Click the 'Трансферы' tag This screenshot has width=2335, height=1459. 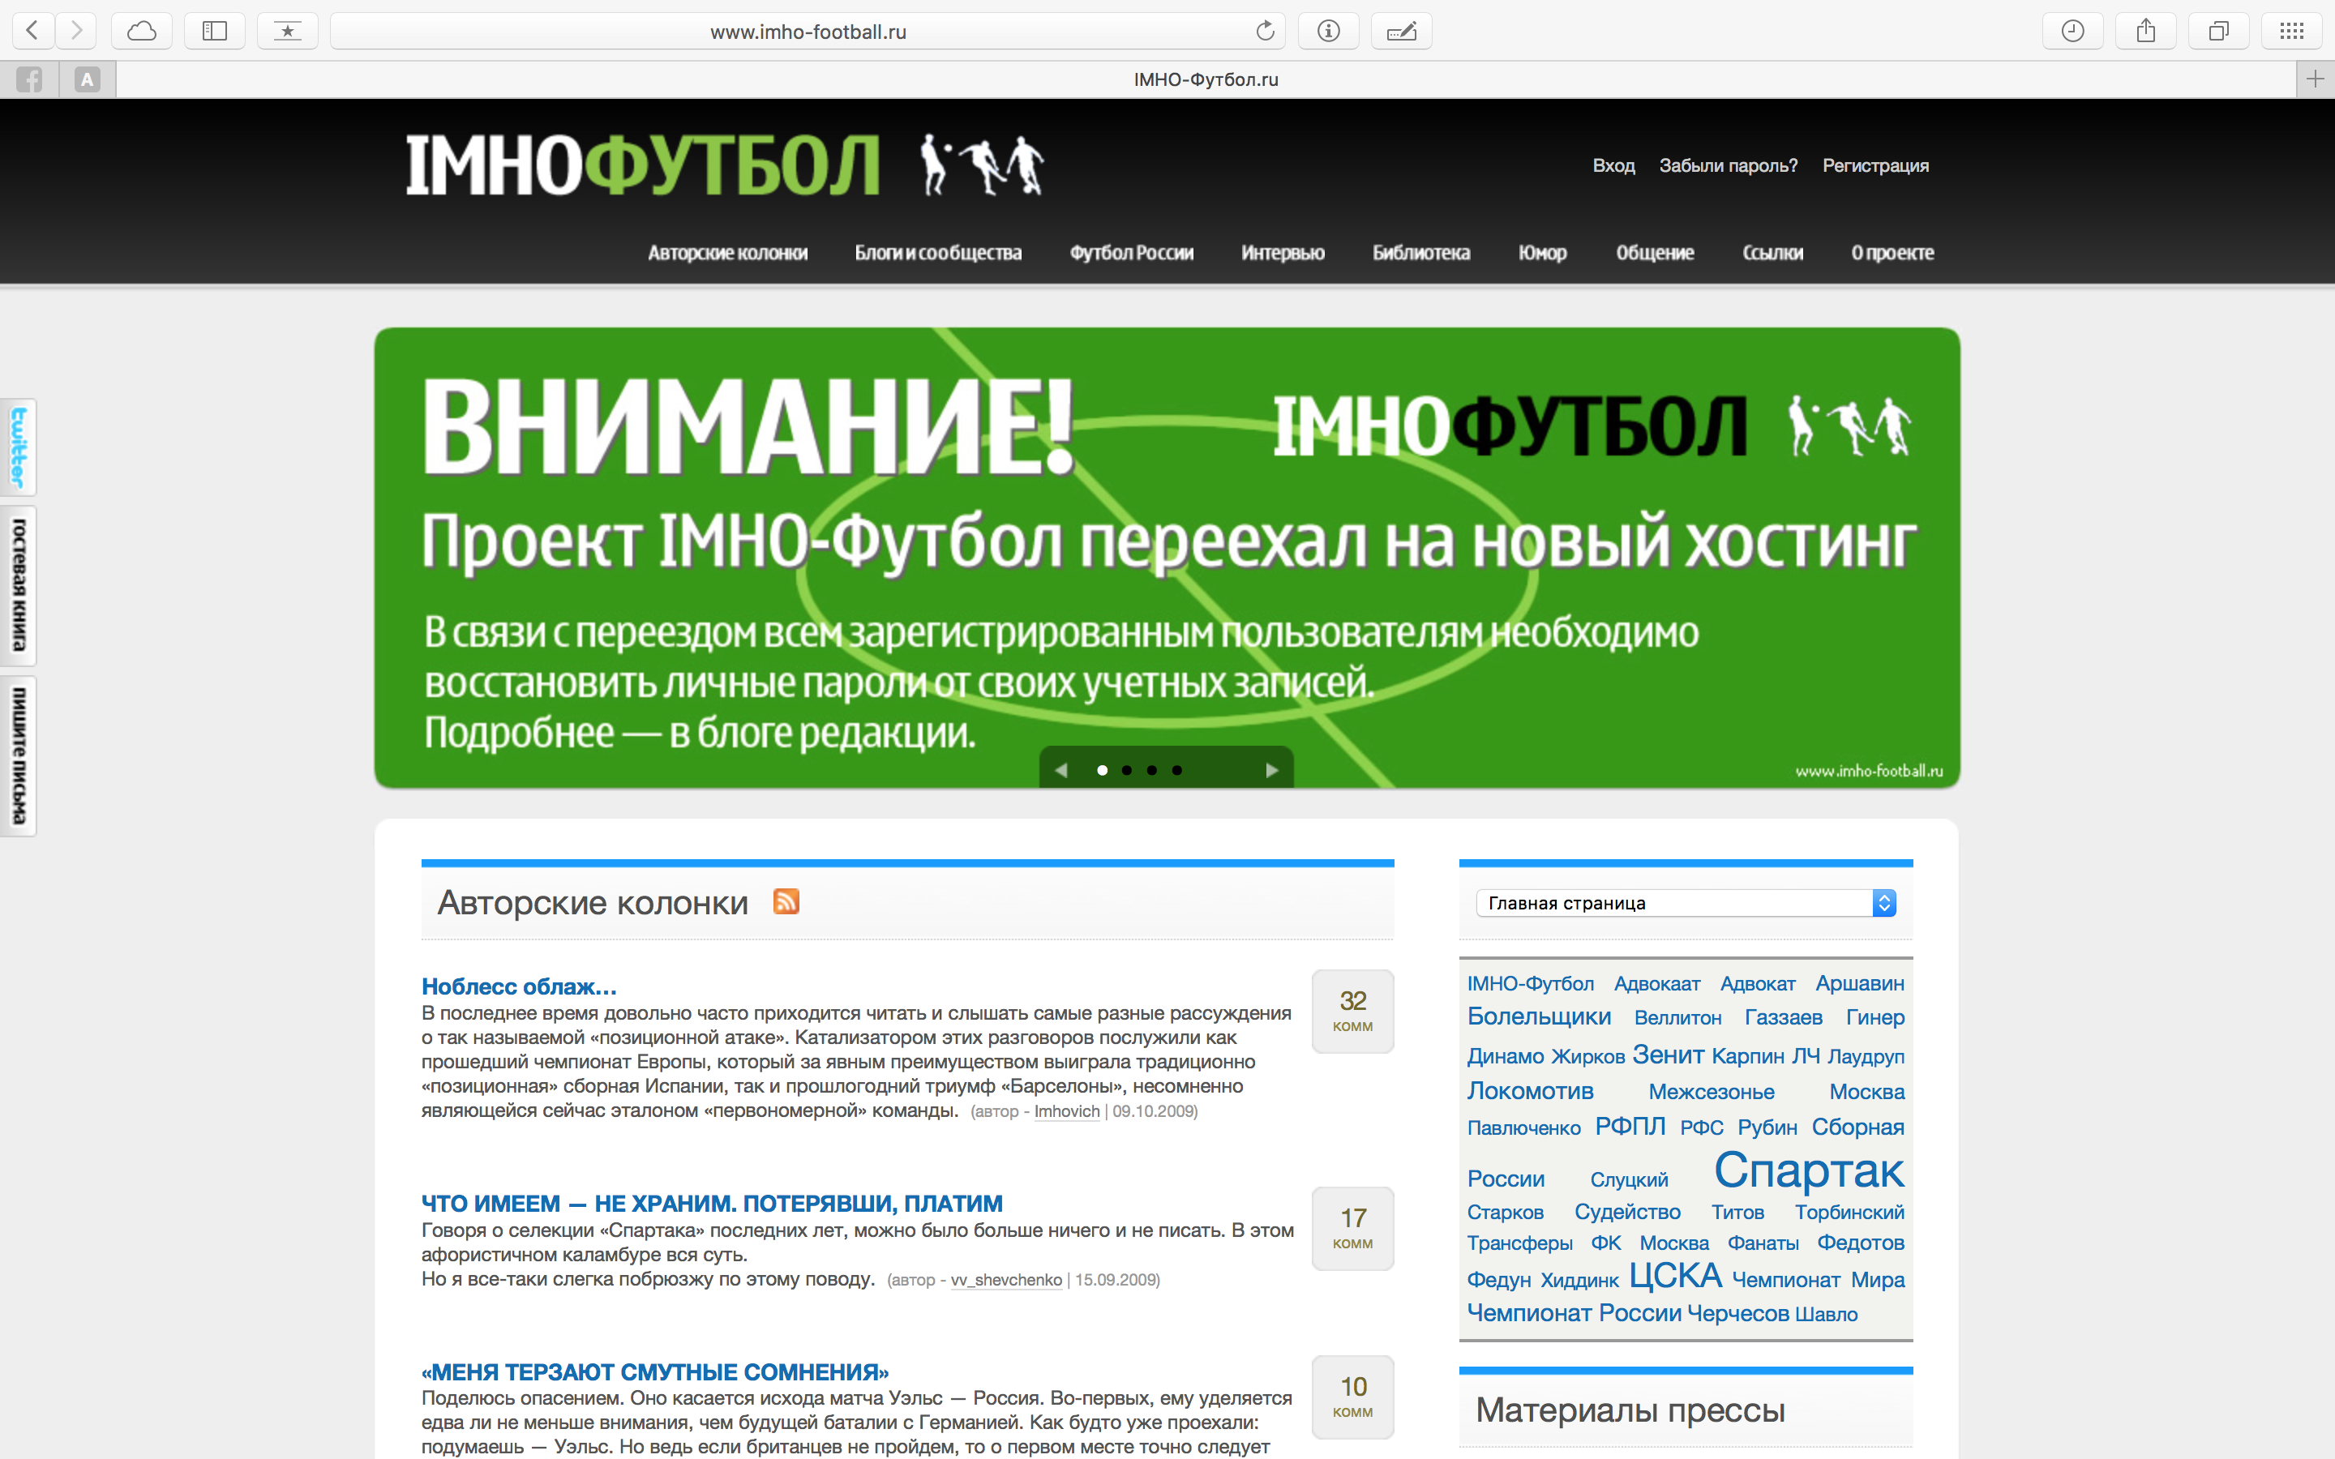click(1519, 1243)
